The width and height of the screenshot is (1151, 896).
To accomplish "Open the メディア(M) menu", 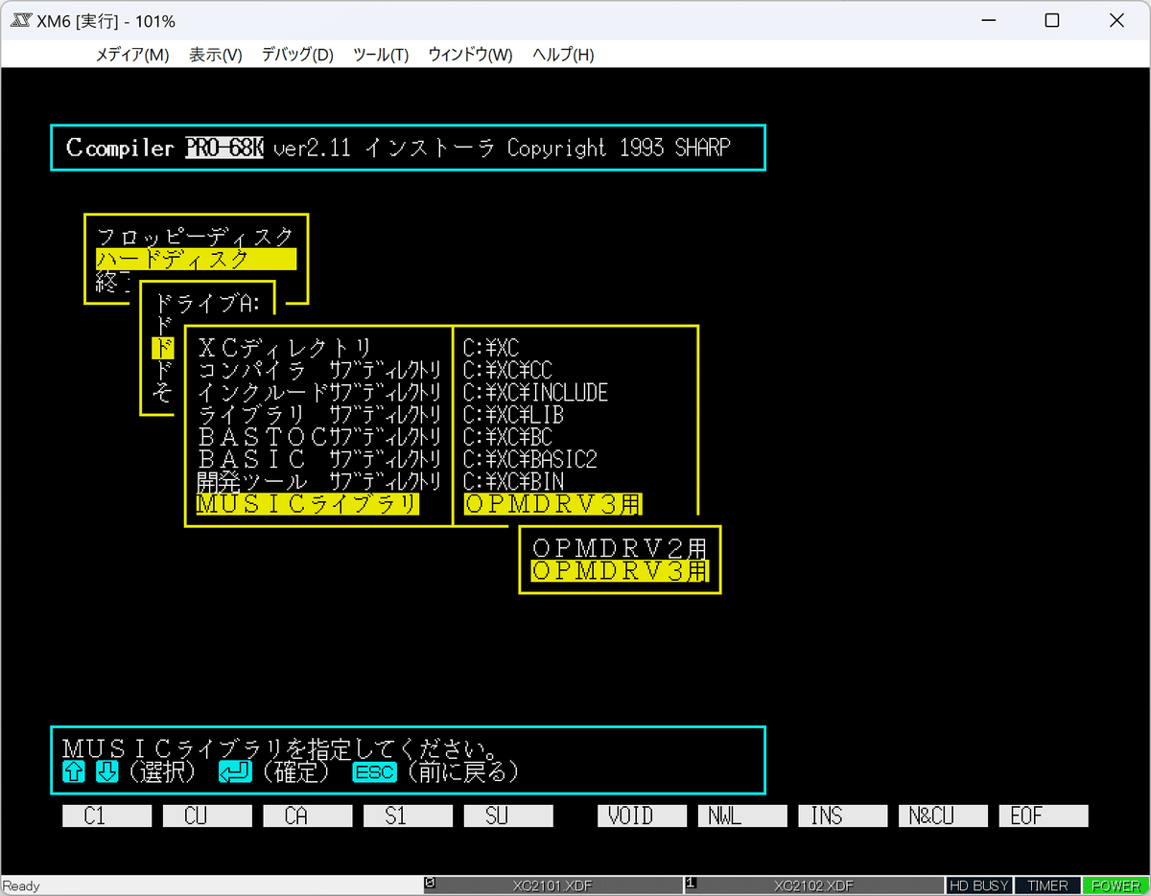I will click(x=132, y=55).
